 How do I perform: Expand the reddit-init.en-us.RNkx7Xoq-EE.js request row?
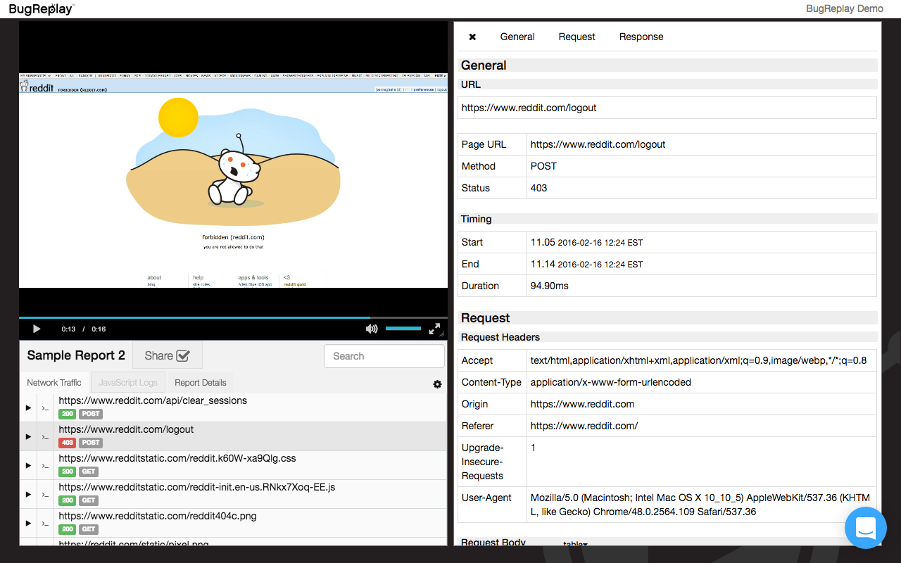[x=29, y=495]
